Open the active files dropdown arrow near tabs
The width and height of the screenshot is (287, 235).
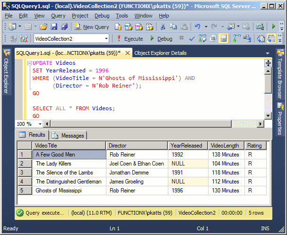[x=268, y=53]
